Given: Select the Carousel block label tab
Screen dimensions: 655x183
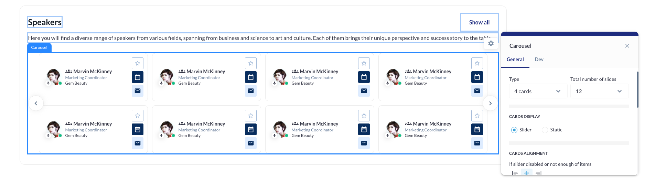Looking at the screenshot, I should [39, 47].
